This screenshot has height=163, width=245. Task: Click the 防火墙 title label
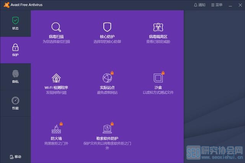pos(56,139)
